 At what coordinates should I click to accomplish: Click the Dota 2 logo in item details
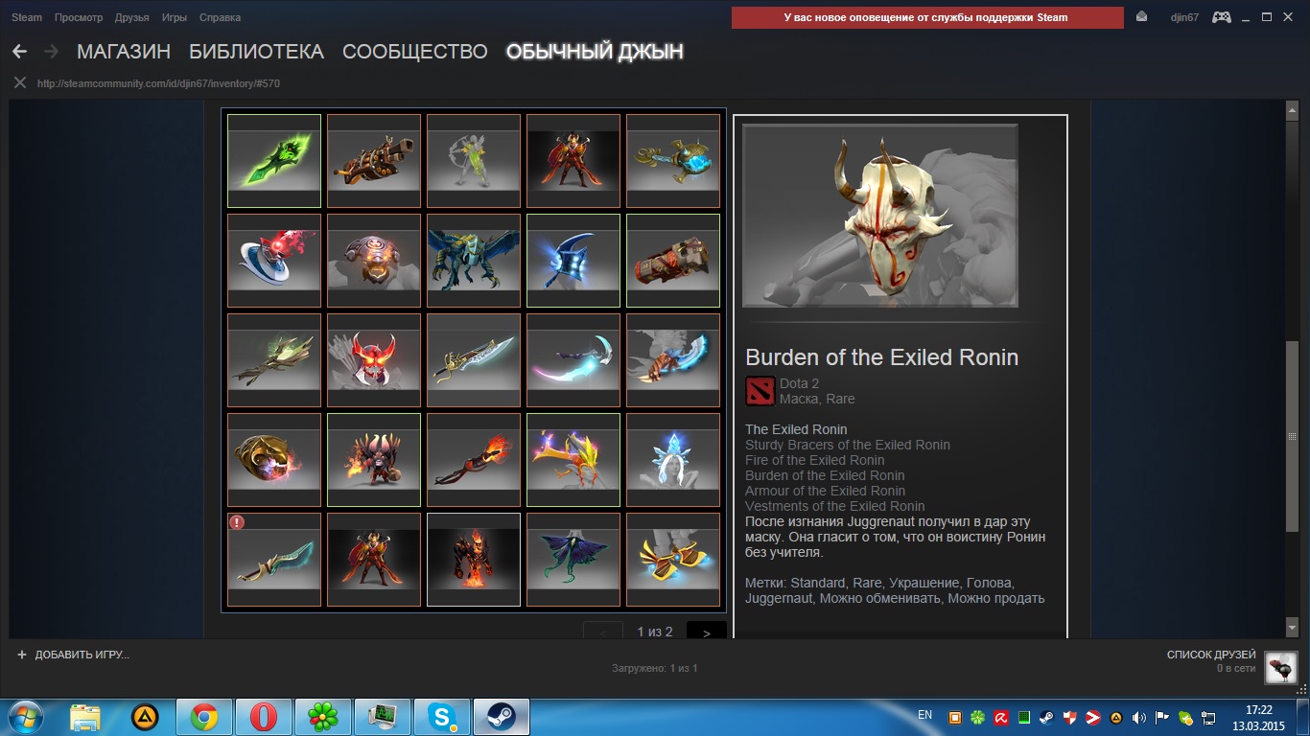760,392
